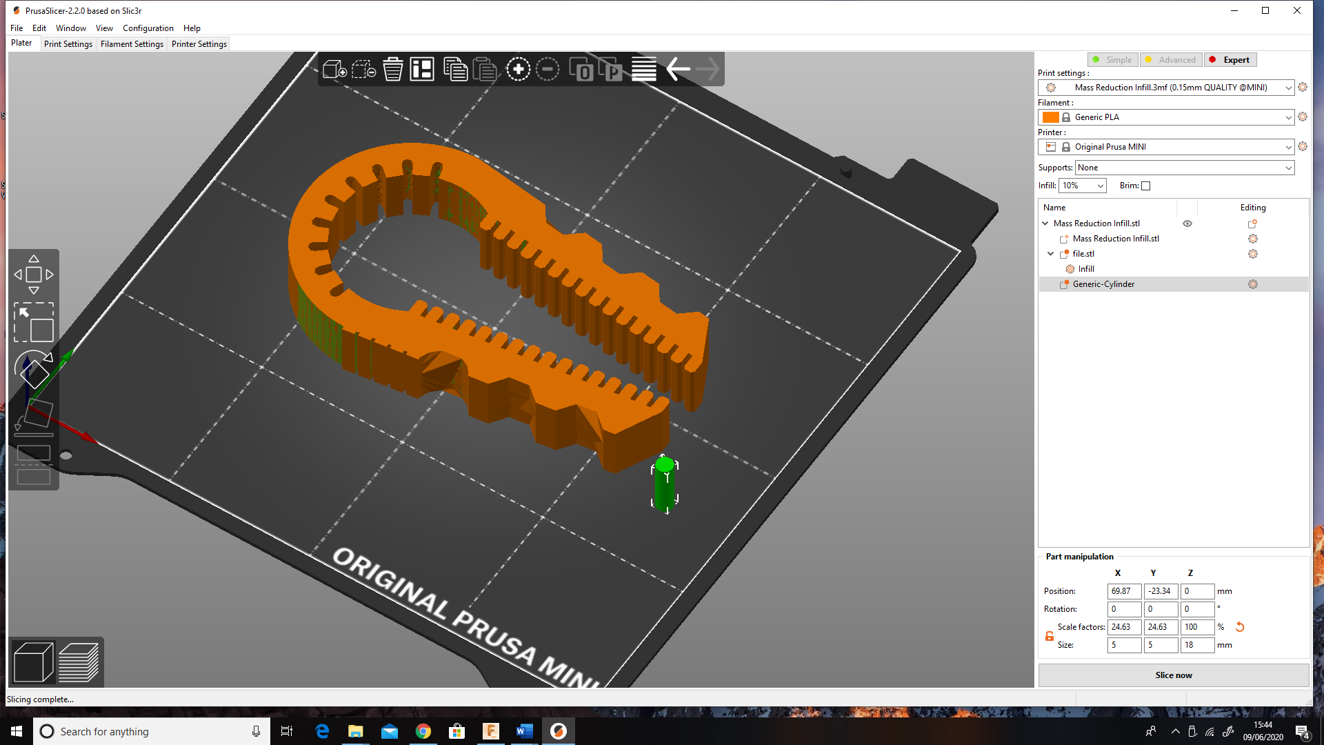
Task: Open Google Chrome from taskbar
Action: coord(423,731)
